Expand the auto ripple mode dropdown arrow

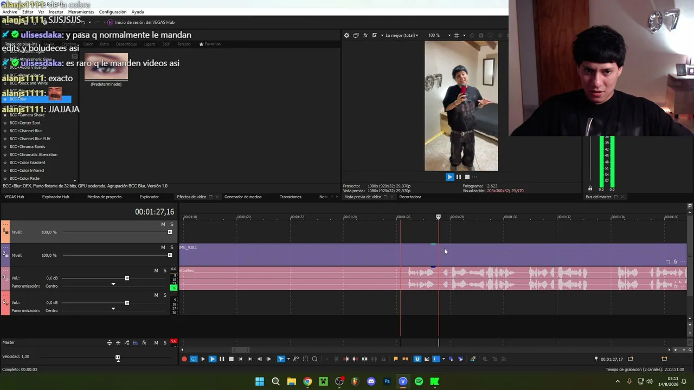tap(443, 359)
